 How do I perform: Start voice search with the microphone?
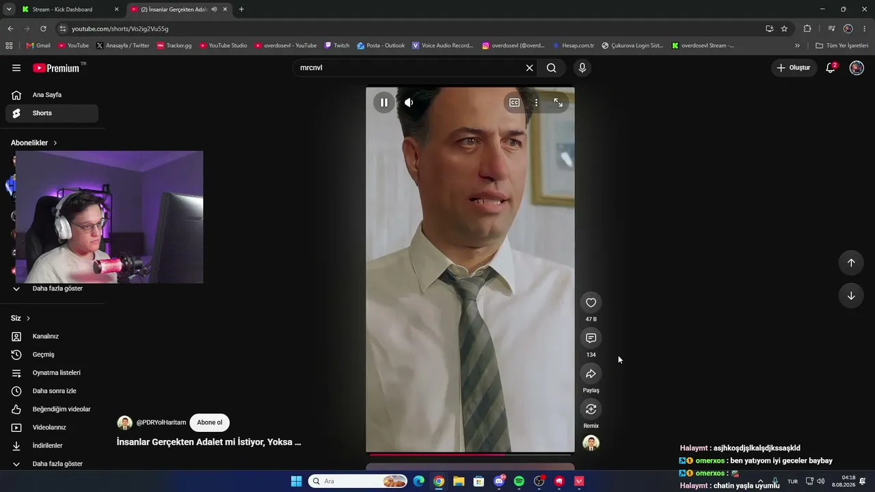point(582,68)
